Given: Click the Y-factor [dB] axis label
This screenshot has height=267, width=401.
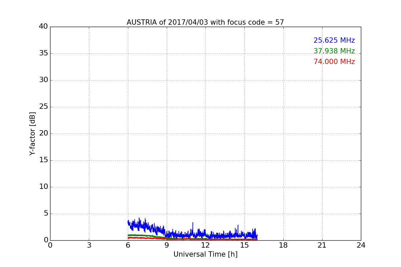Looking at the screenshot, I should pos(32,133).
